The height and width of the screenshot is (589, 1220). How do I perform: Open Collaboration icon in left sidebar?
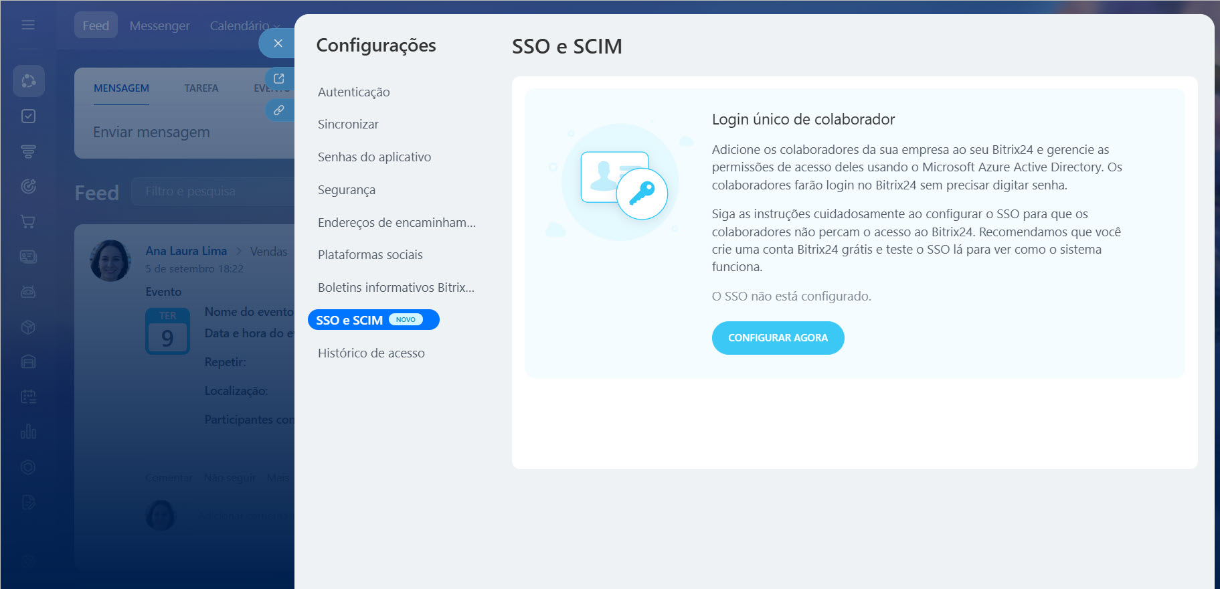(29, 81)
